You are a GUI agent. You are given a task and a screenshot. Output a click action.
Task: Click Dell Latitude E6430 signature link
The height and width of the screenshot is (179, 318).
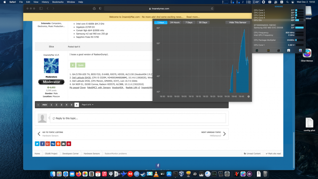point(81,78)
